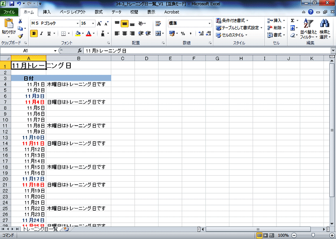Switch to the Insert (挿入) ribbon tab
This screenshot has width=336, height=239.
click(x=47, y=12)
